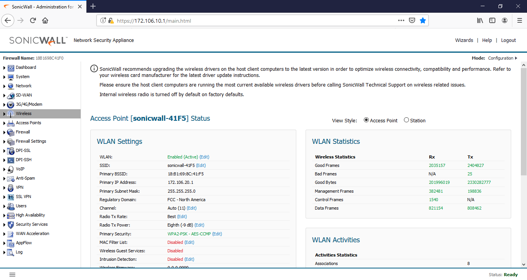Click the Users icon in sidebar

[x=11, y=206]
